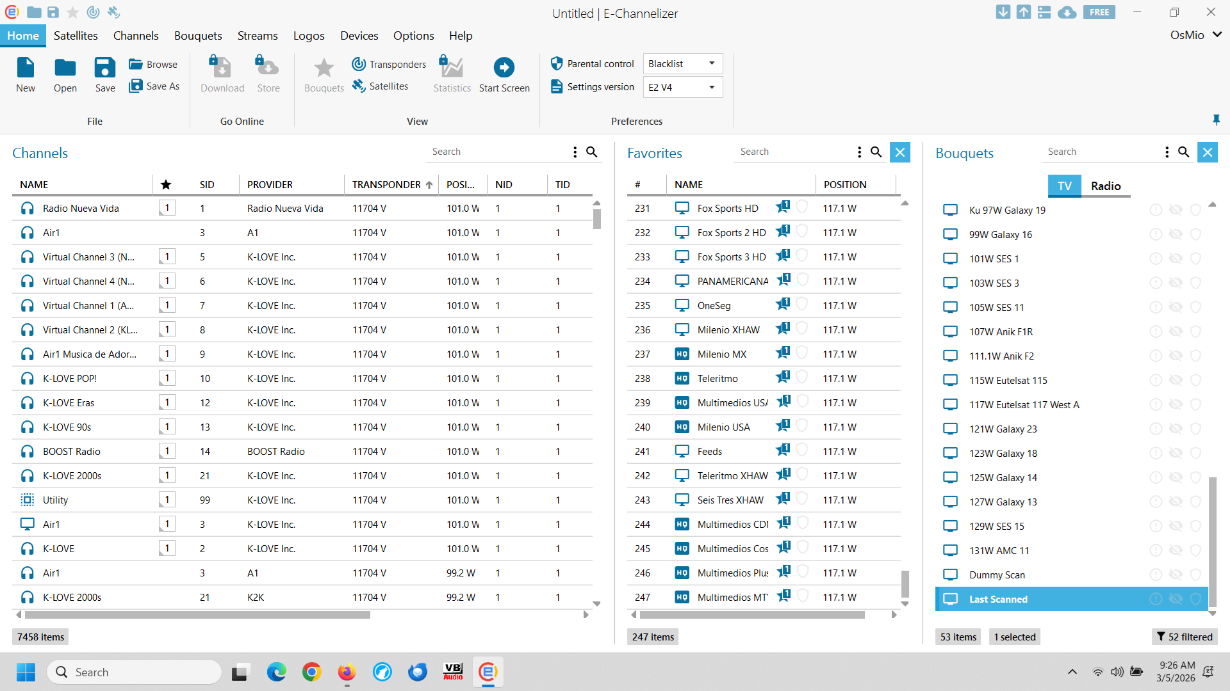Viewport: 1230px width, 691px height.
Task: Close the Bouquets panel
Action: pyautogui.click(x=1208, y=152)
